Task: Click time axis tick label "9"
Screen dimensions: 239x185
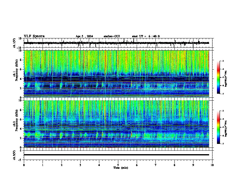Action: (x=193, y=165)
